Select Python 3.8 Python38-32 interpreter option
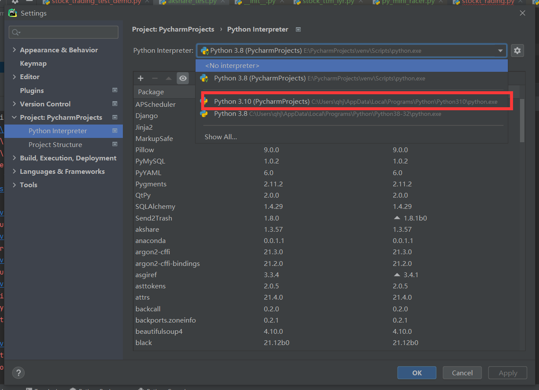Viewport: 539px width, 390px height. click(x=351, y=114)
